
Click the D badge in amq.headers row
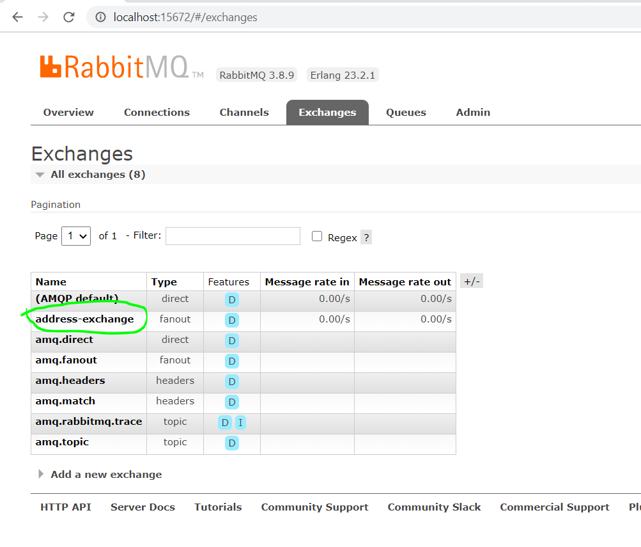232,382
